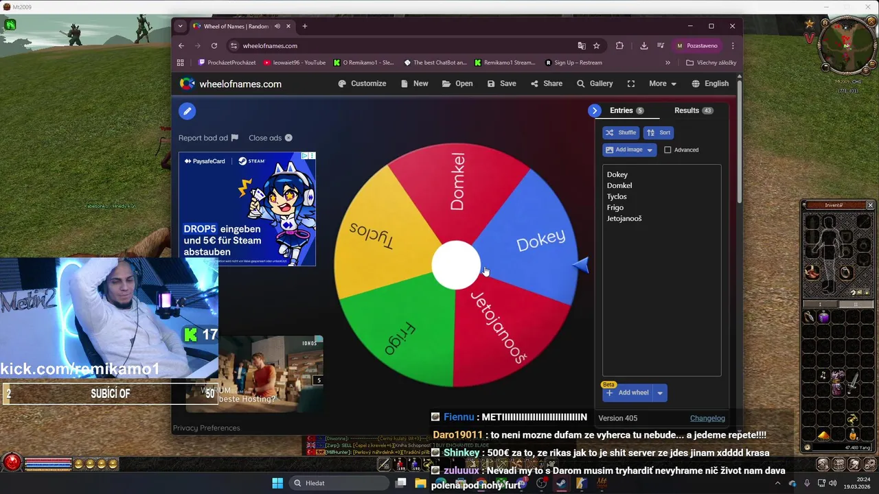Click the Frigo entry in list
The image size is (879, 494).
coord(615,208)
